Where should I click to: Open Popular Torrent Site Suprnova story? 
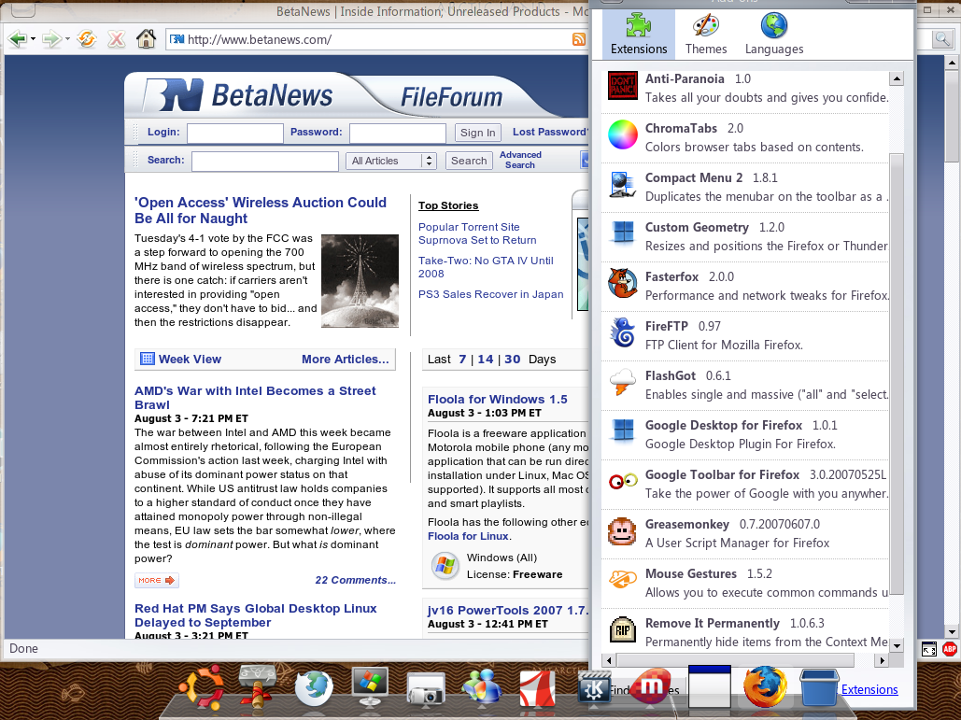point(477,233)
